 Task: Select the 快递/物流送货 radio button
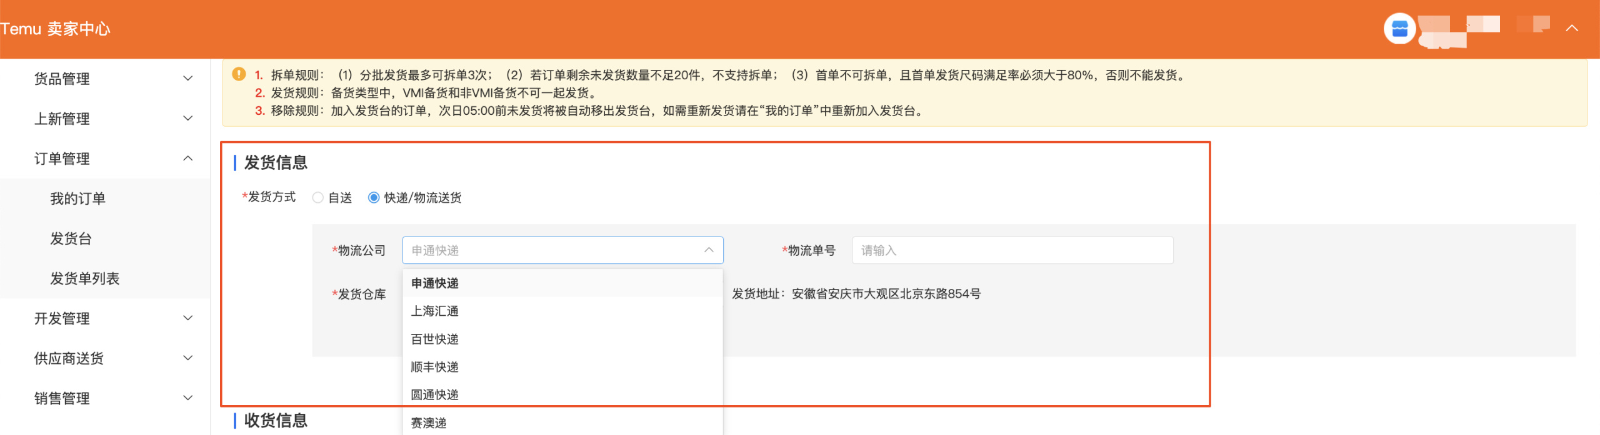(374, 198)
